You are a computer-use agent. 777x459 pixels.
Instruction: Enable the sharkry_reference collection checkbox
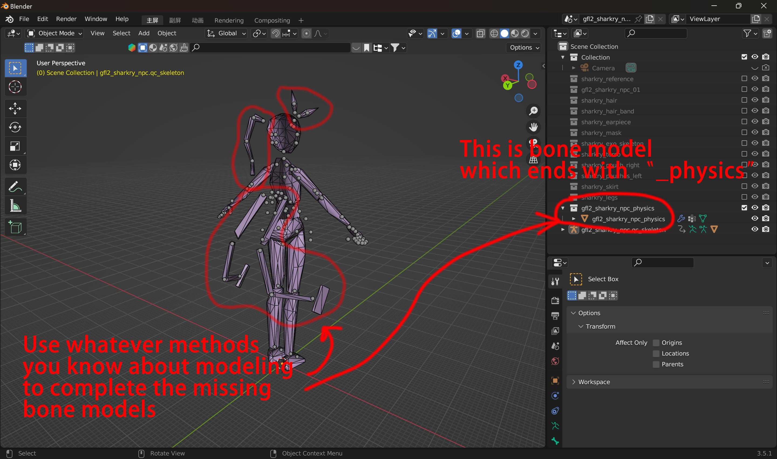pyautogui.click(x=744, y=79)
